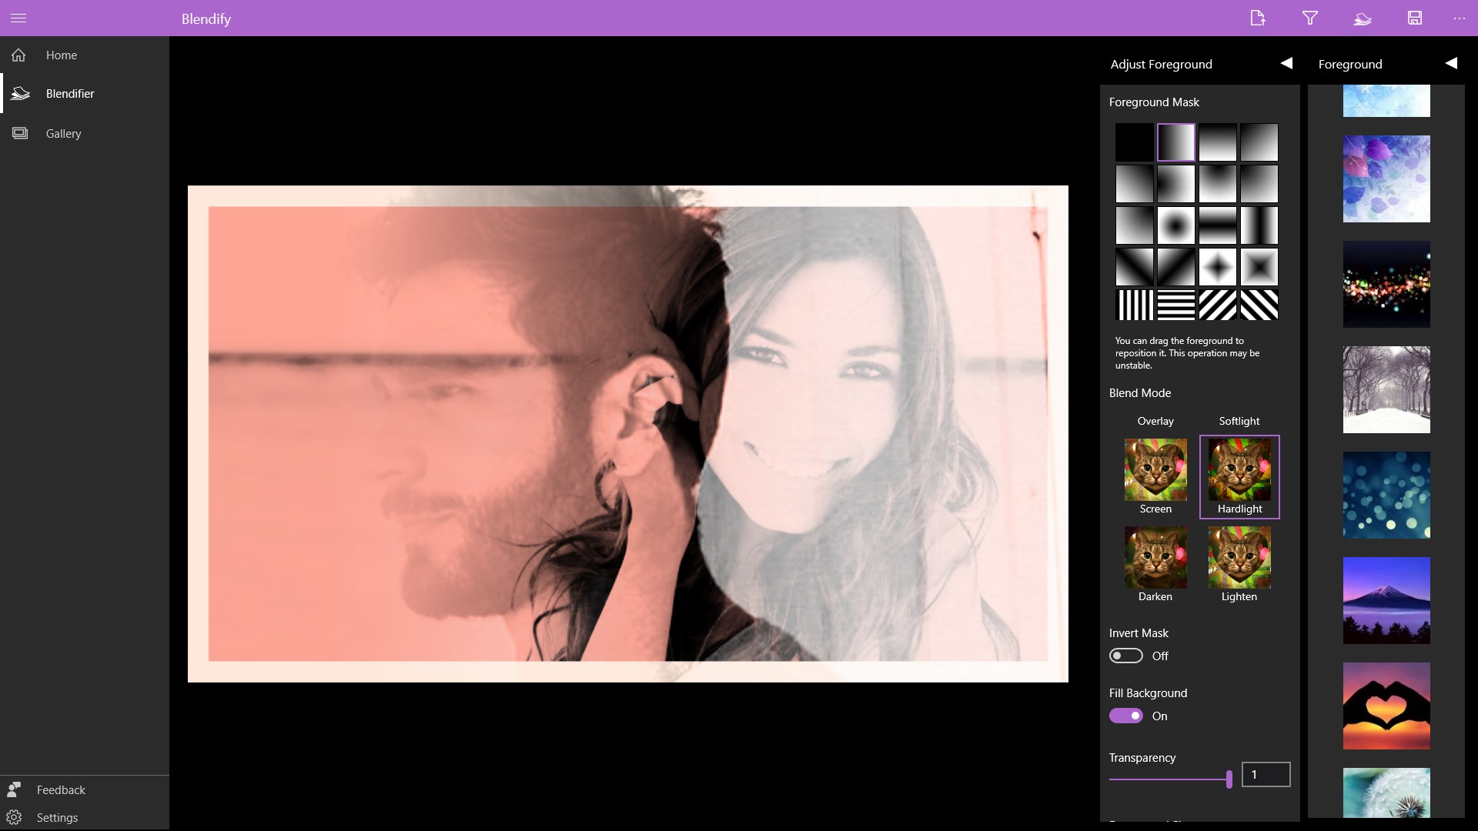Select the radial circle foreground mask
Viewport: 1478px width, 831px height.
1175,225
